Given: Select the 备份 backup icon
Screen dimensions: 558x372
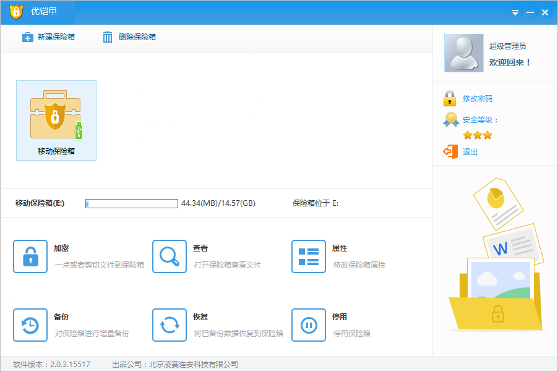Looking at the screenshot, I should [x=30, y=325].
